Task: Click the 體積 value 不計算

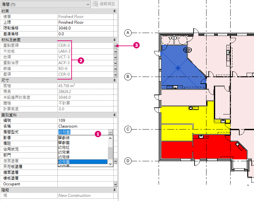Action: pos(64,103)
